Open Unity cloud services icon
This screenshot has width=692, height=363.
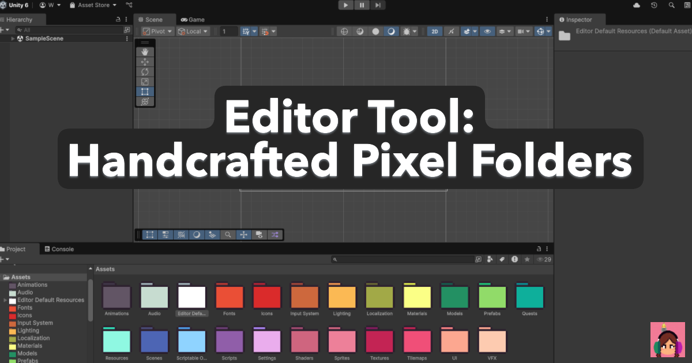(637, 5)
